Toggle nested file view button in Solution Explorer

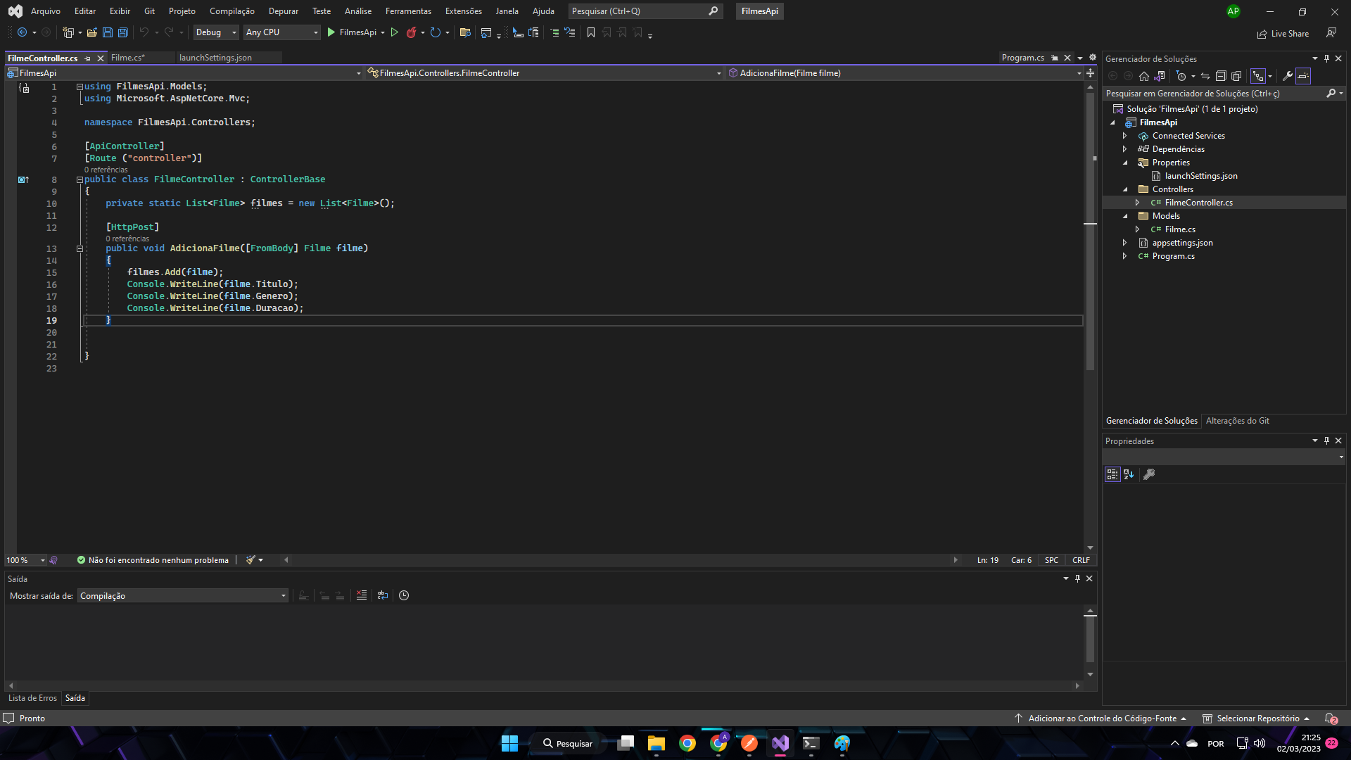point(1258,76)
